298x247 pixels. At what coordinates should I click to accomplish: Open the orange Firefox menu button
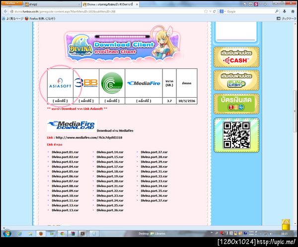[11, 3]
